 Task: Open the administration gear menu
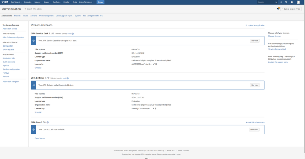(292, 2)
